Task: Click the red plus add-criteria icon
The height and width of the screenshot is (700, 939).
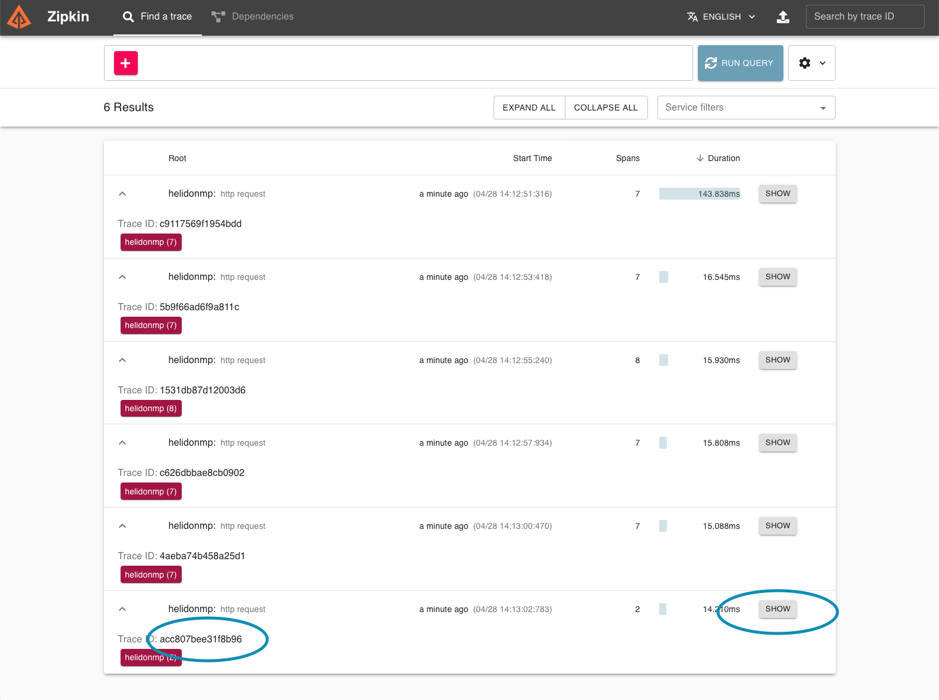Action: click(125, 63)
